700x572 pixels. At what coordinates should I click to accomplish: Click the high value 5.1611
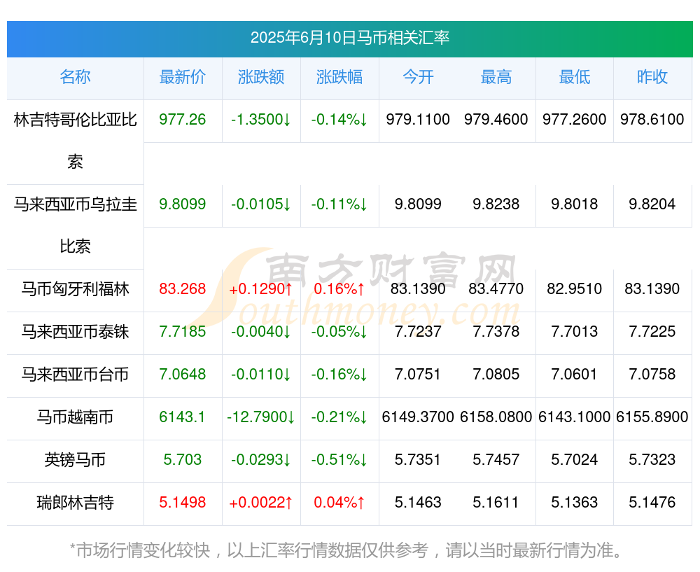tap(496, 503)
